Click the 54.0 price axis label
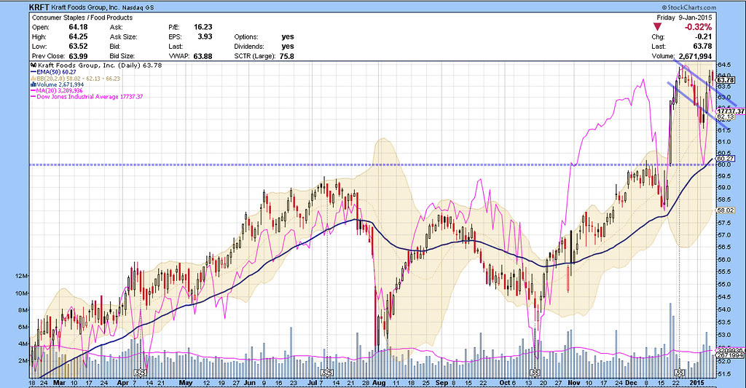This screenshot has height=388, width=746. 726,309
